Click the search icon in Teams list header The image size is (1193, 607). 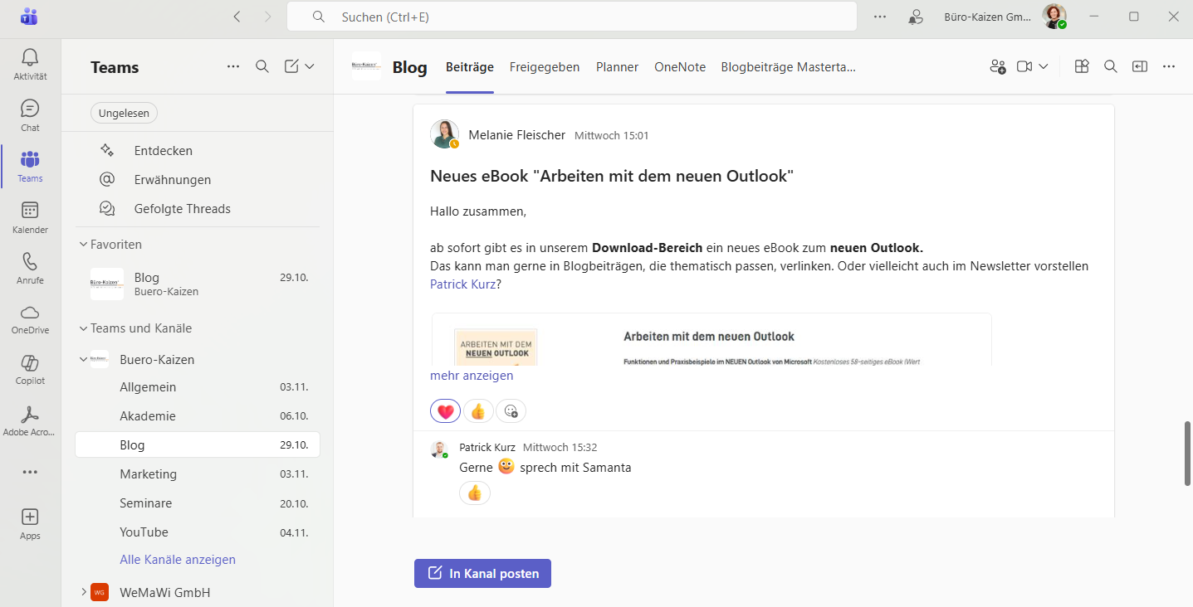click(262, 67)
